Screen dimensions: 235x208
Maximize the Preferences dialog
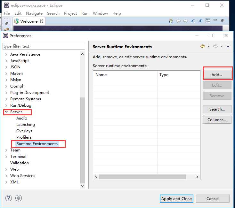pyautogui.click(x=211, y=35)
